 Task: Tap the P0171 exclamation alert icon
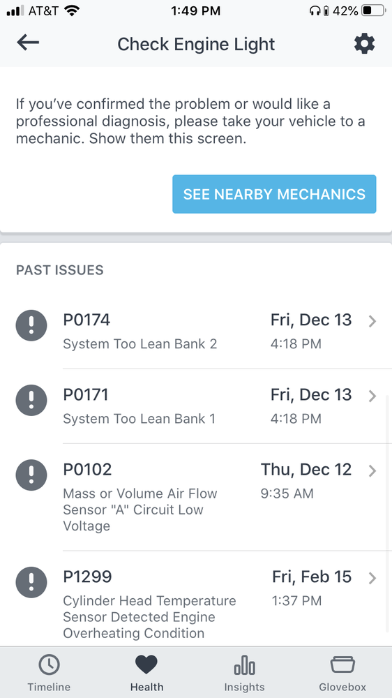pos(31,400)
